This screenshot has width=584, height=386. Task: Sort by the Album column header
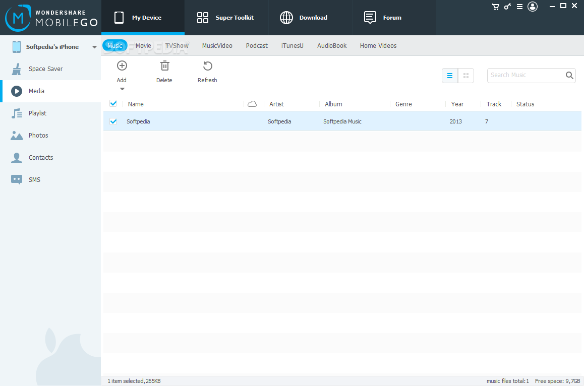[x=333, y=104]
